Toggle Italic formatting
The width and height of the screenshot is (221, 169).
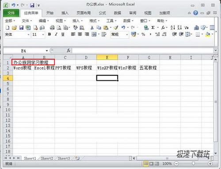pos(56,34)
